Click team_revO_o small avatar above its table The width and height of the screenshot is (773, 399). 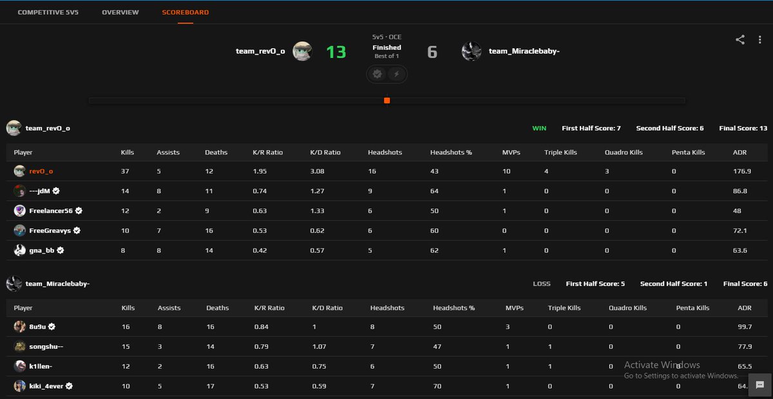click(x=14, y=128)
